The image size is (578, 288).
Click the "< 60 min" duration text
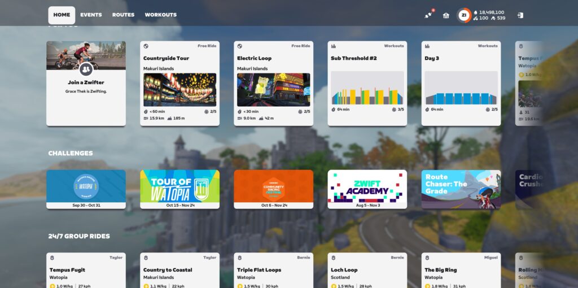[x=157, y=111]
